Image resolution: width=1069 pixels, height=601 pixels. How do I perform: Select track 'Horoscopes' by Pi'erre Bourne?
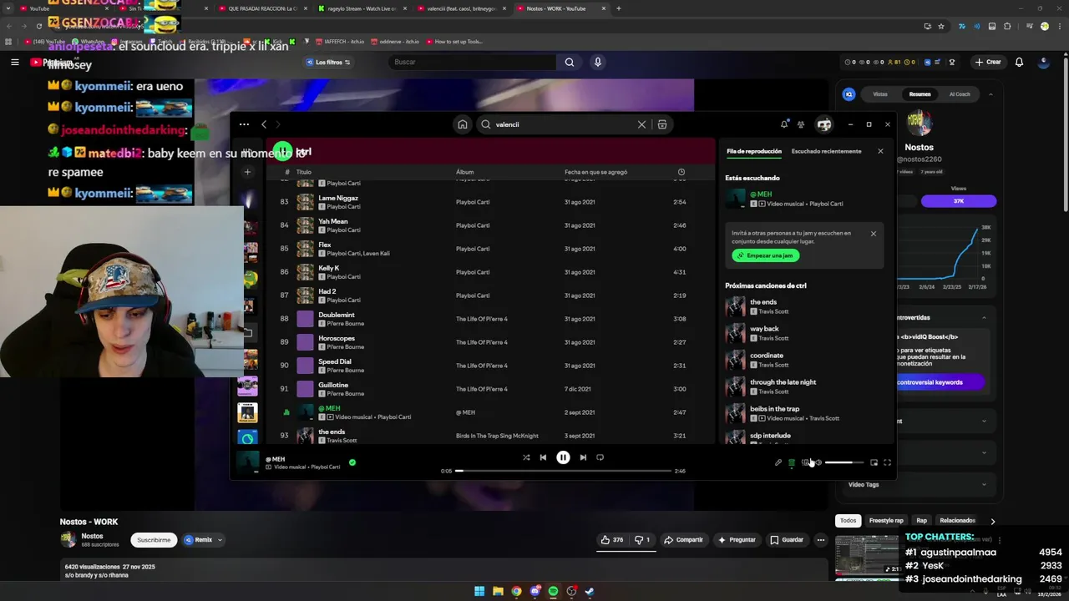point(493,342)
